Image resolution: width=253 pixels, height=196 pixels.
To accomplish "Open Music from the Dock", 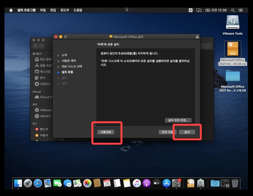I will 137,183.
